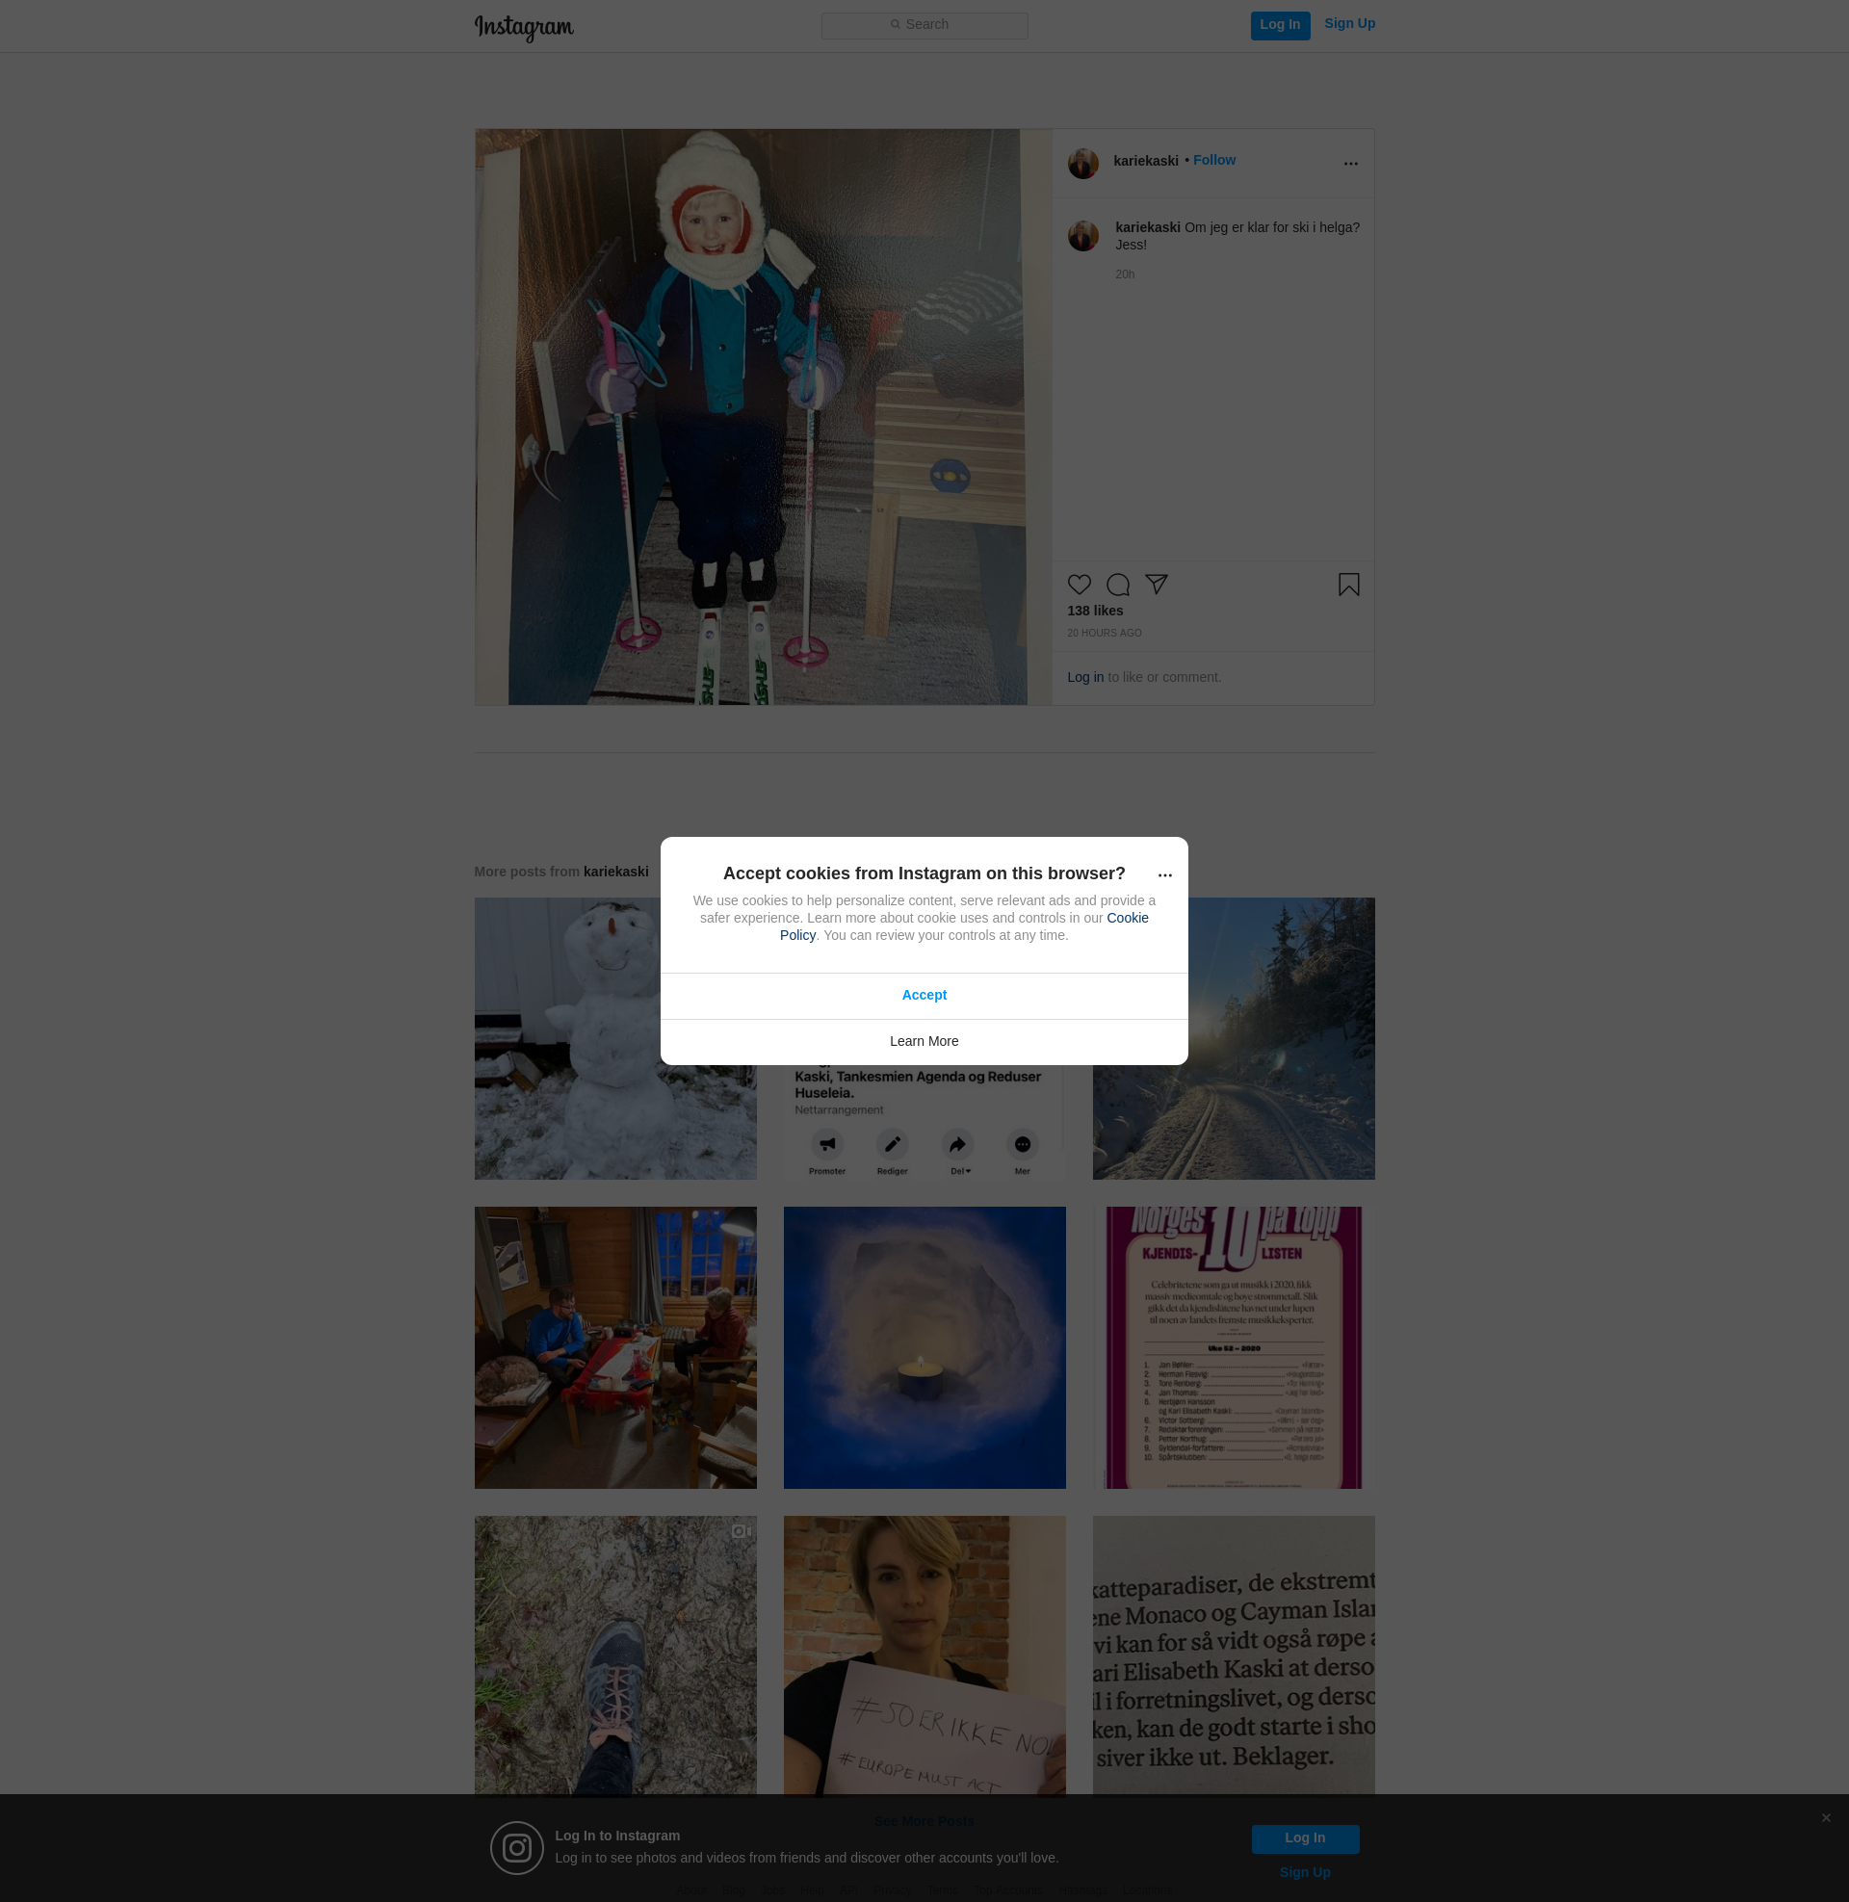
Task: Click the Instagram camera logo in banner
Action: point(516,1848)
